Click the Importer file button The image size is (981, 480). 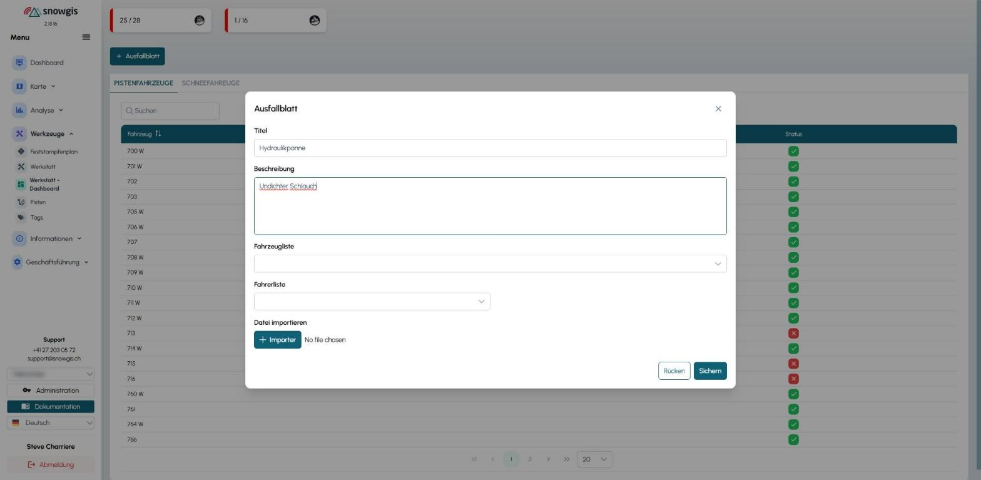click(278, 340)
